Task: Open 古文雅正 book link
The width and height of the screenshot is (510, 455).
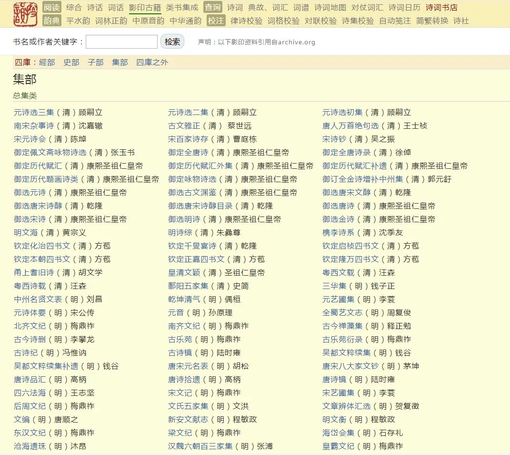Action: pos(184,126)
